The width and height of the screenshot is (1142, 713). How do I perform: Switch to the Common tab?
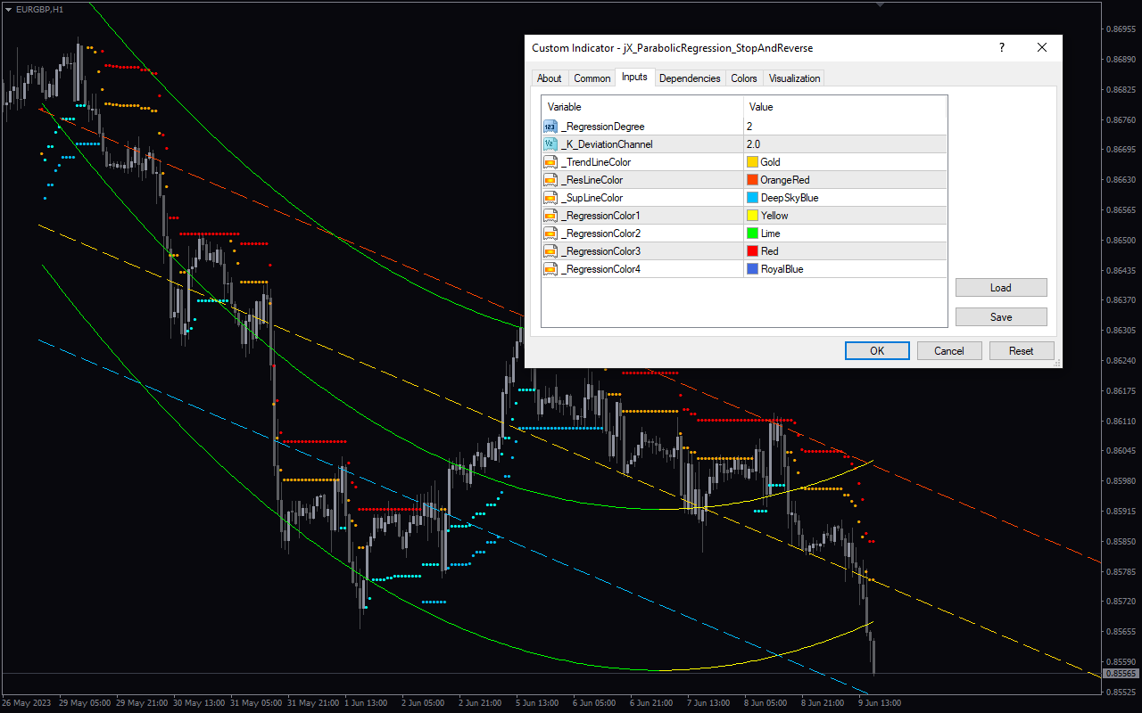[x=592, y=78]
